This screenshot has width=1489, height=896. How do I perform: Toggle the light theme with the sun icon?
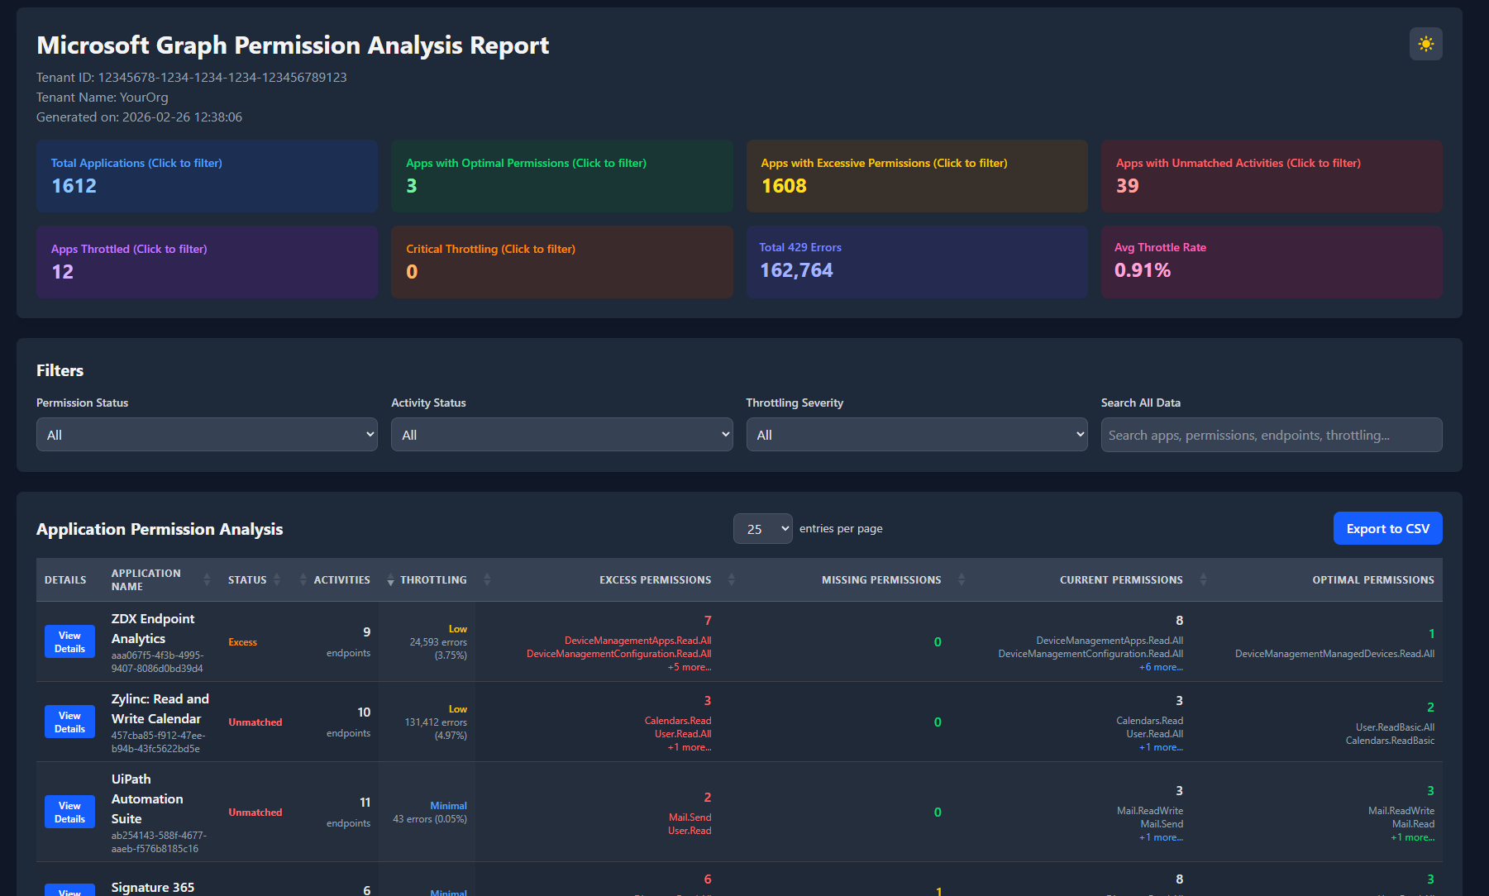1425,44
